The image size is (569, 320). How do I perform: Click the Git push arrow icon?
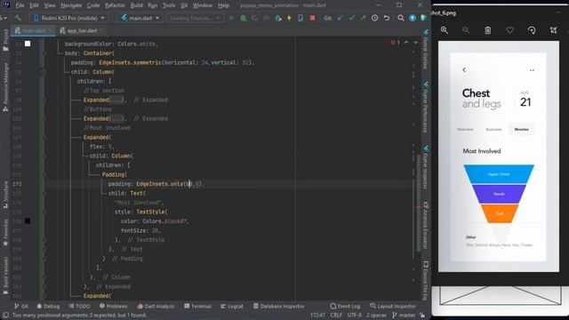(363, 18)
